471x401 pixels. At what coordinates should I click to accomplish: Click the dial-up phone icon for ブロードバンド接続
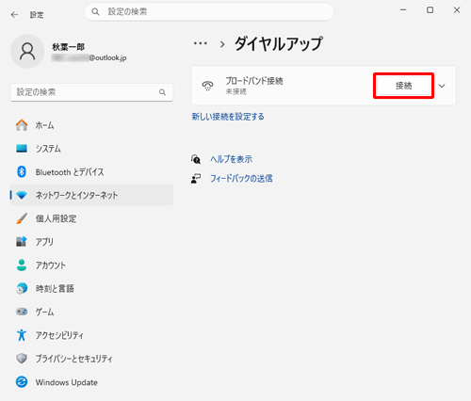point(207,86)
